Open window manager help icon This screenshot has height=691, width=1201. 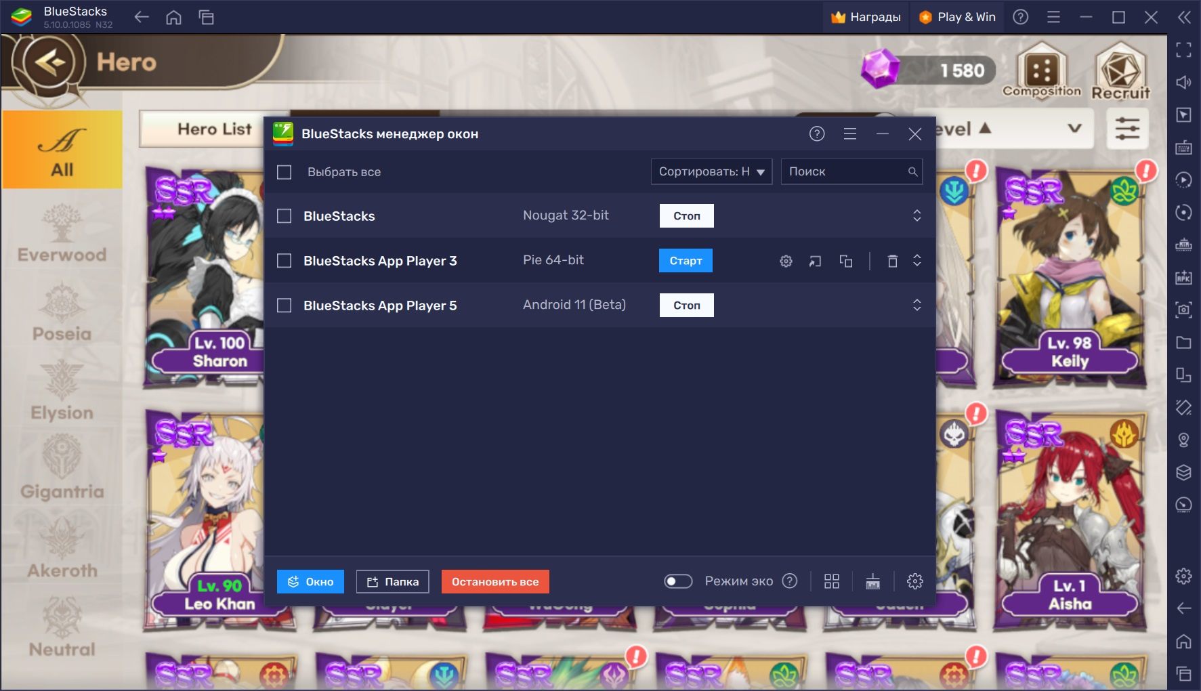tap(817, 134)
